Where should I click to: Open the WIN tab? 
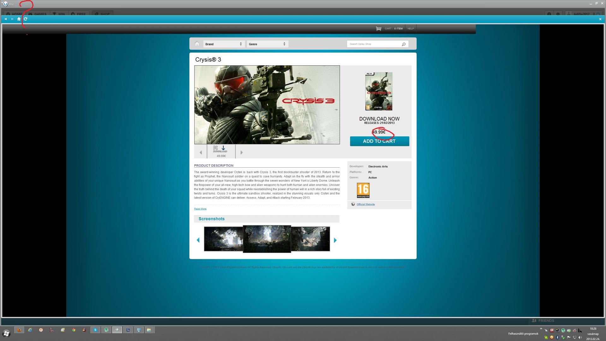click(59, 14)
